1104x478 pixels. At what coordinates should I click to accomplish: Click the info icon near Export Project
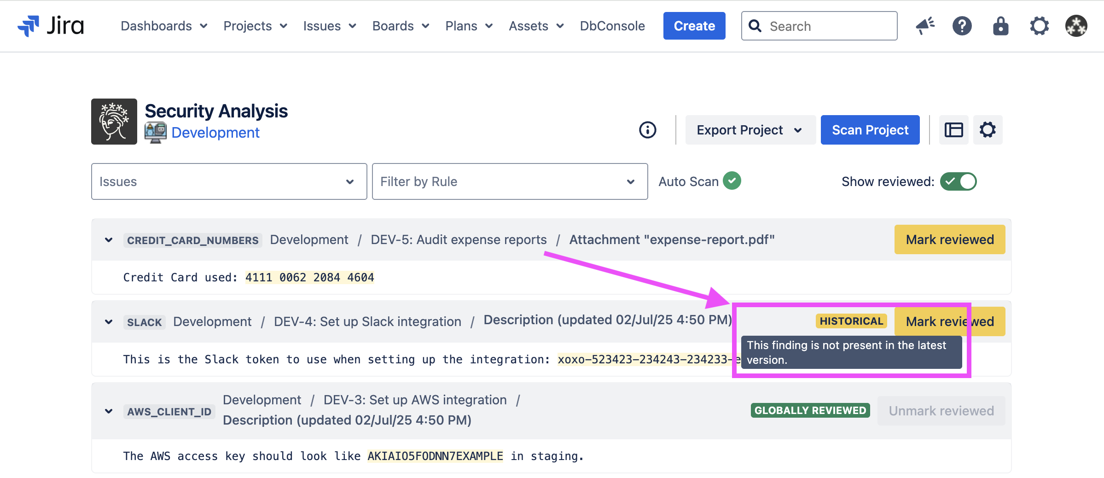coord(647,130)
